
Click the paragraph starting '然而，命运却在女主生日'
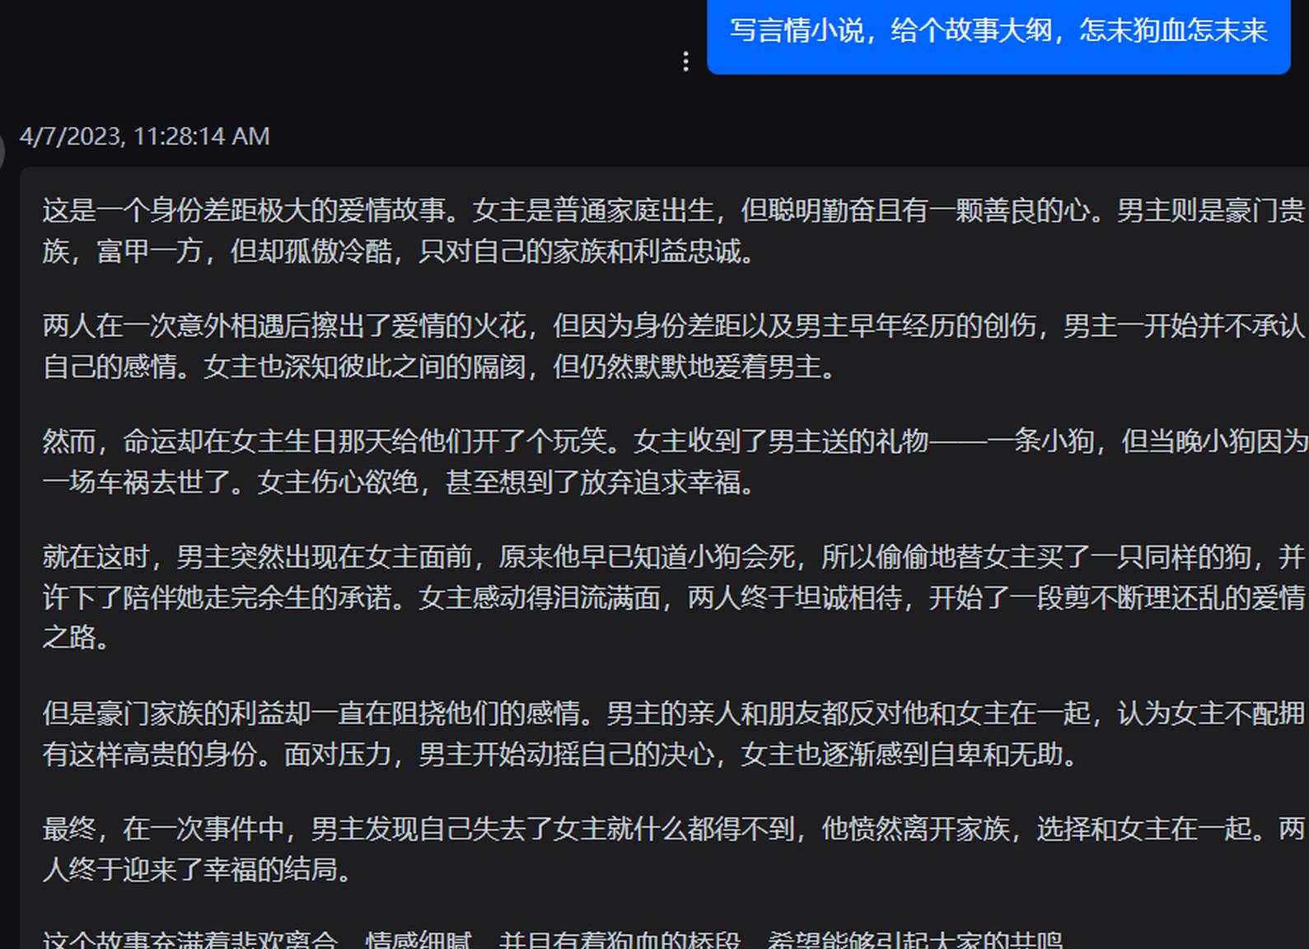click(674, 461)
